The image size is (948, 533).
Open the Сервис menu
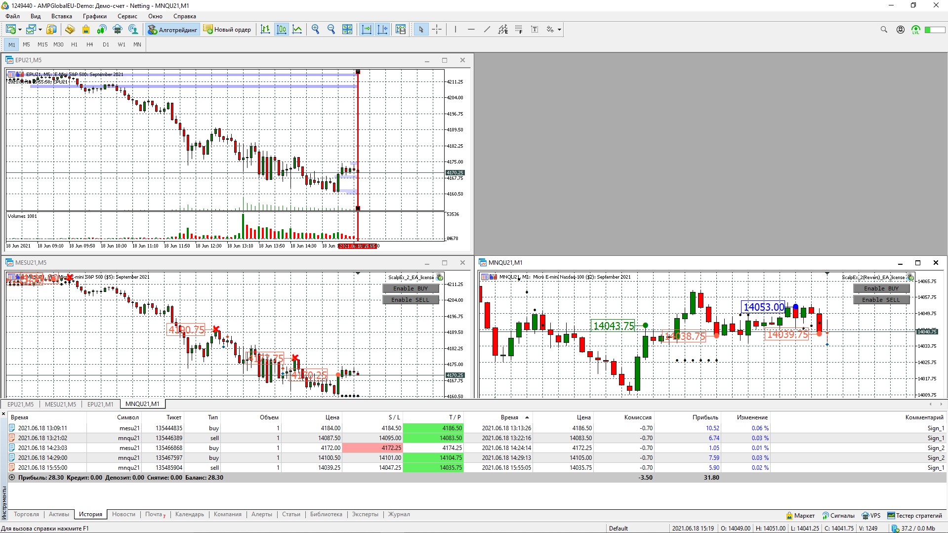pyautogui.click(x=127, y=16)
